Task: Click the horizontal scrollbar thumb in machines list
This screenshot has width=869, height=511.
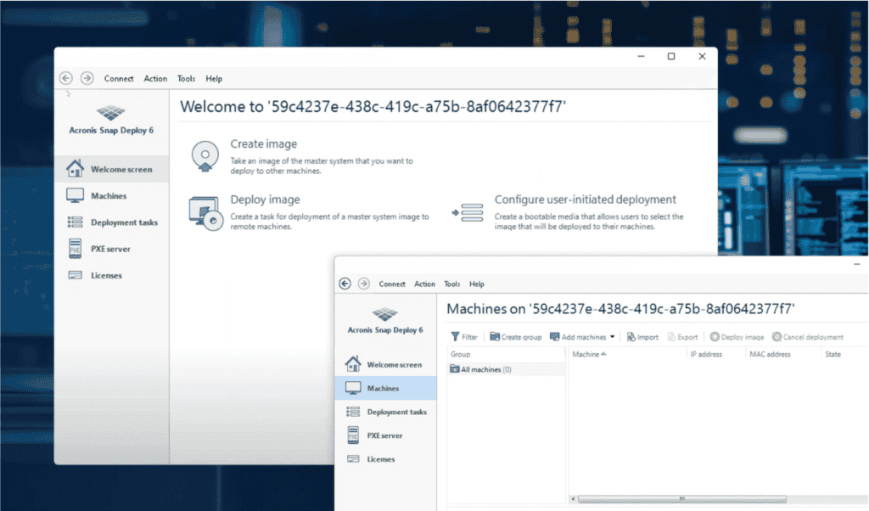Action: 681,499
